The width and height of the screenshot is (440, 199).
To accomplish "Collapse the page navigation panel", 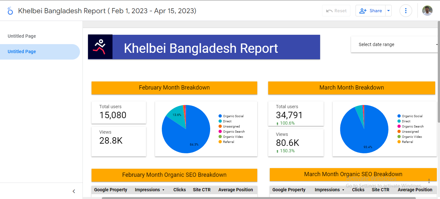I will pyautogui.click(x=74, y=191).
